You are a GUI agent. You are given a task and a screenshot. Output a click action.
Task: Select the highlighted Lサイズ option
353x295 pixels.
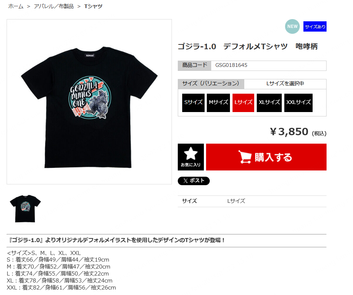tap(244, 103)
